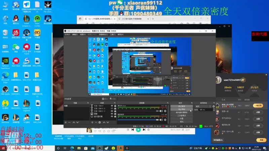This screenshot has height=151, width=269.
Task: Mute the desktop audio channel
Action: [x=161, y=120]
